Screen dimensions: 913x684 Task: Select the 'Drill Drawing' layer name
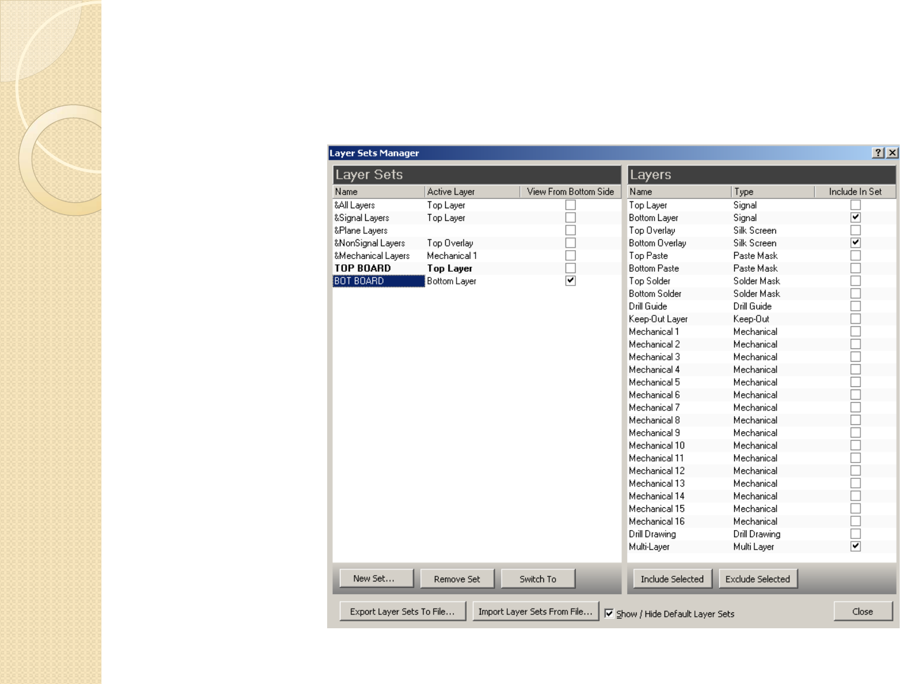[x=652, y=534]
